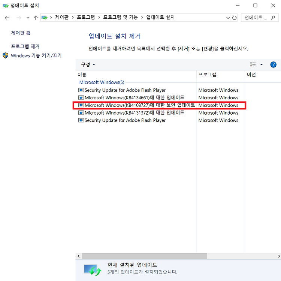Minimize the 업데이트 설치 window
The width and height of the screenshot is (281, 281).
238,5
